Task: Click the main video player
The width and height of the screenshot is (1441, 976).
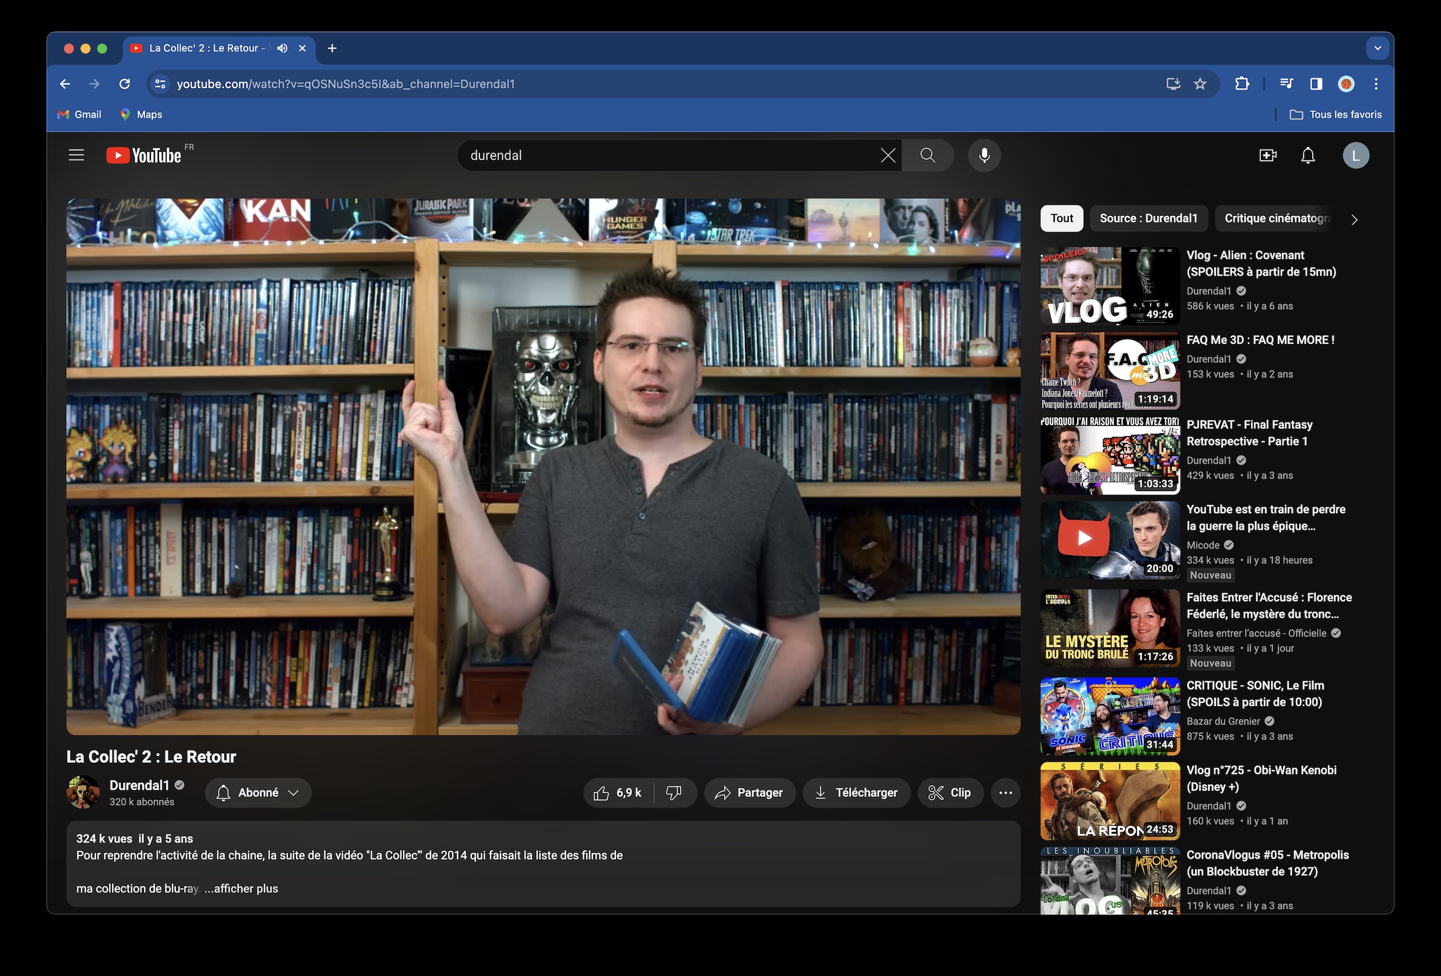Action: tap(543, 467)
